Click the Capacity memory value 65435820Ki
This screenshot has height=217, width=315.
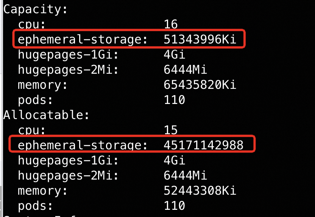coord(200,85)
